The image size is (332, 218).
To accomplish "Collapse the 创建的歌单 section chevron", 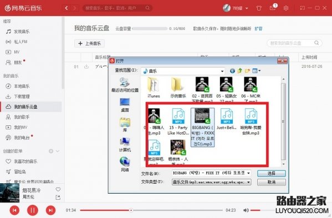I will [x=58, y=151].
